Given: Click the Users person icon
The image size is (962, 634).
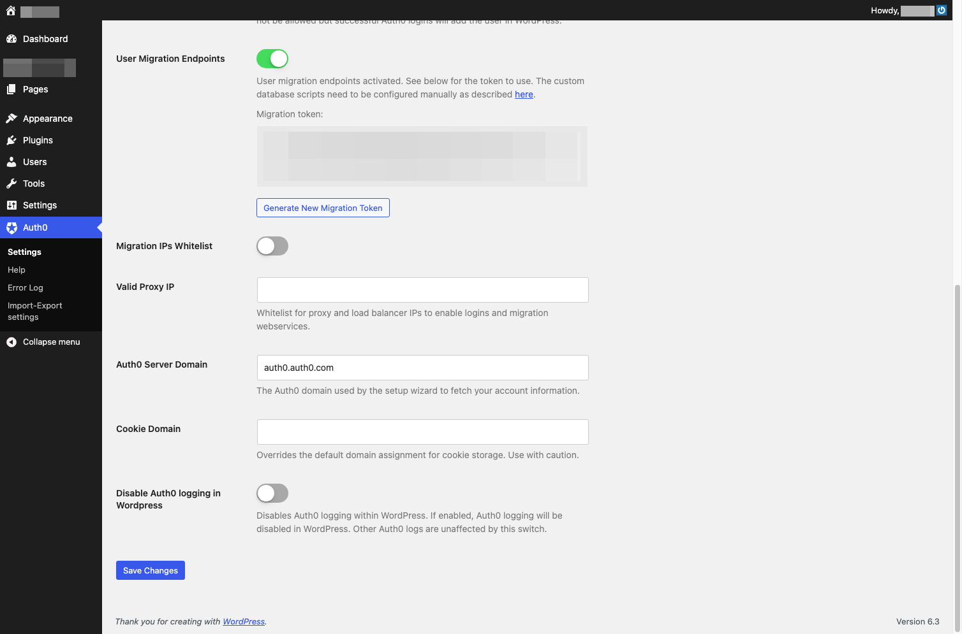Looking at the screenshot, I should (11, 162).
